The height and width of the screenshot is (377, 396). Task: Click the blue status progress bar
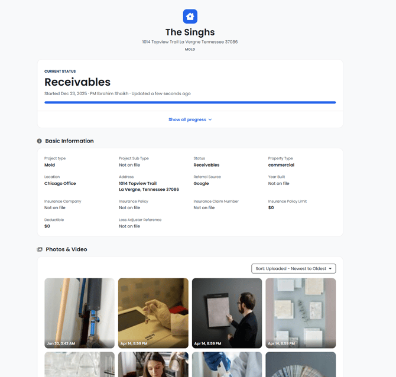tap(190, 102)
